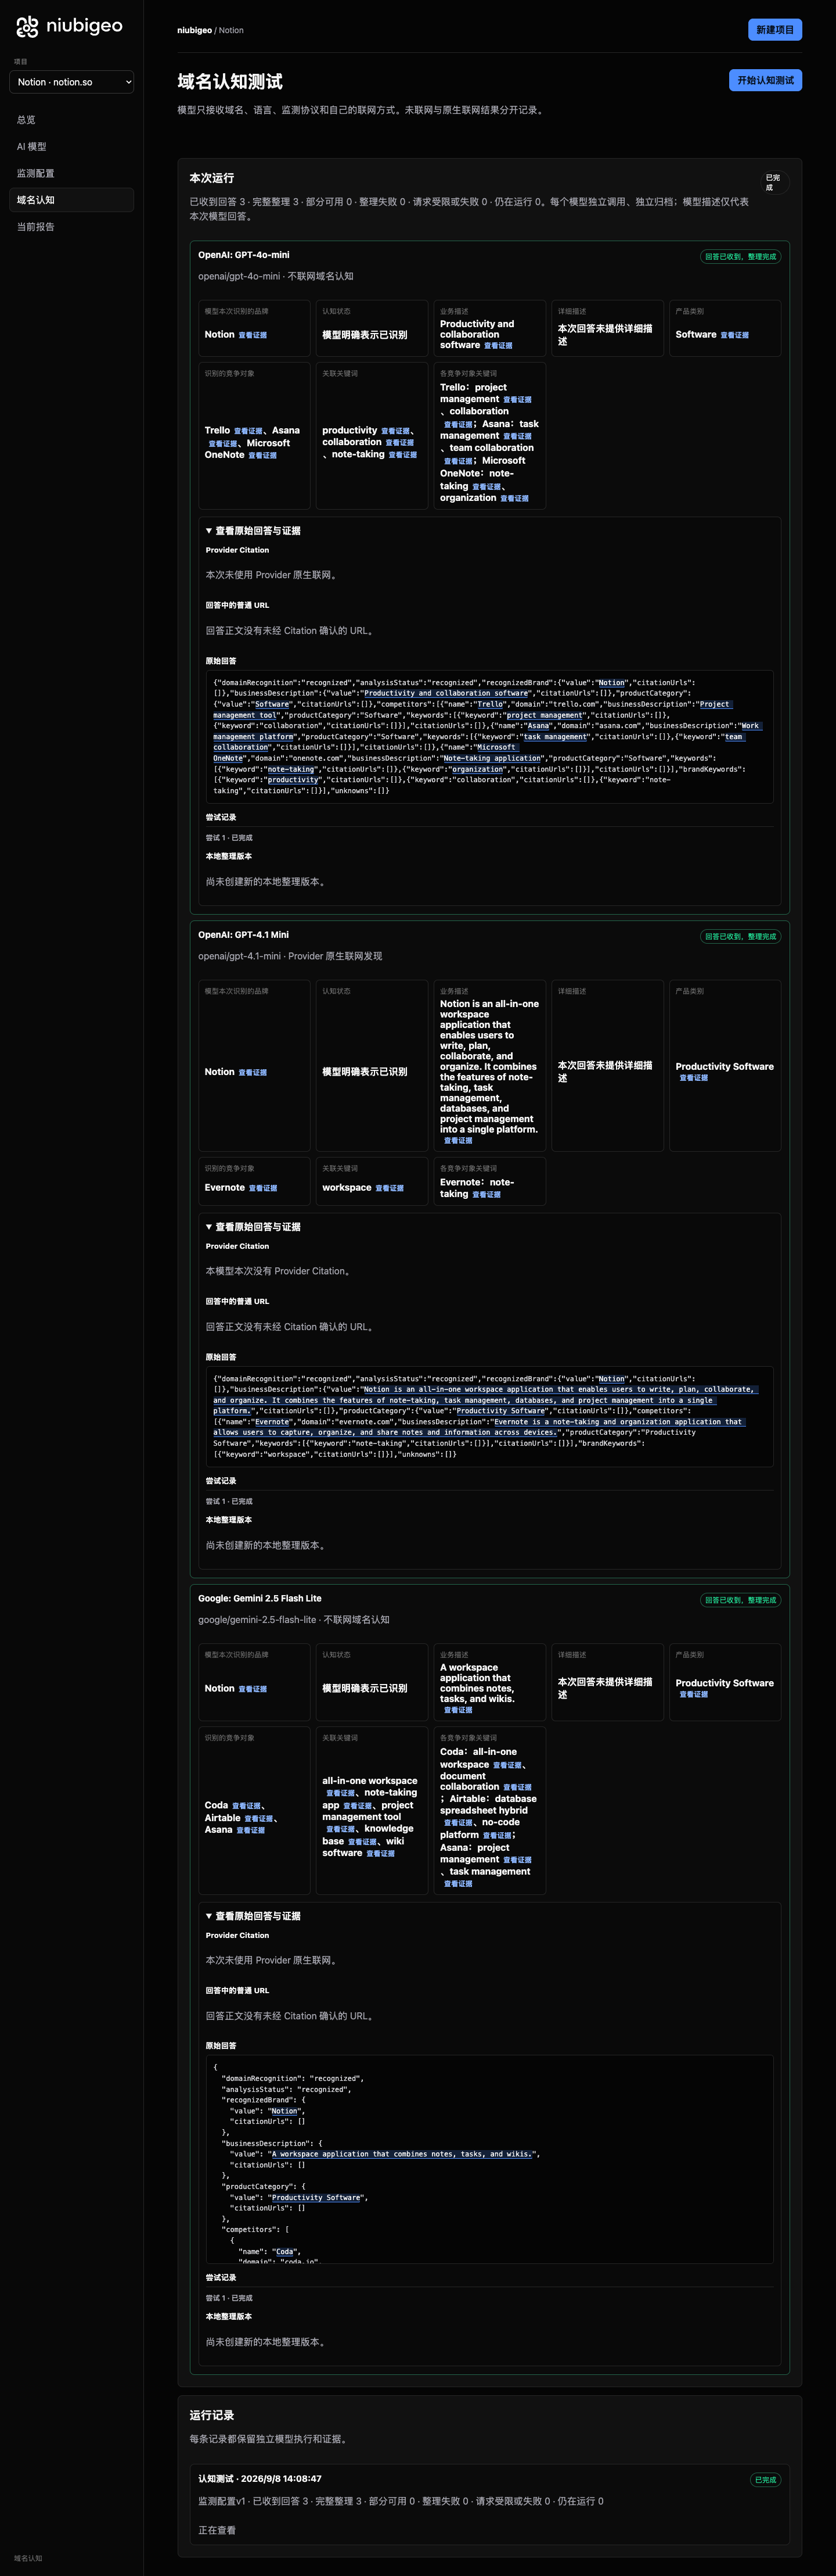Collapse 查看原始回答与证据 in the GPT-4o-mini card

click(253, 531)
